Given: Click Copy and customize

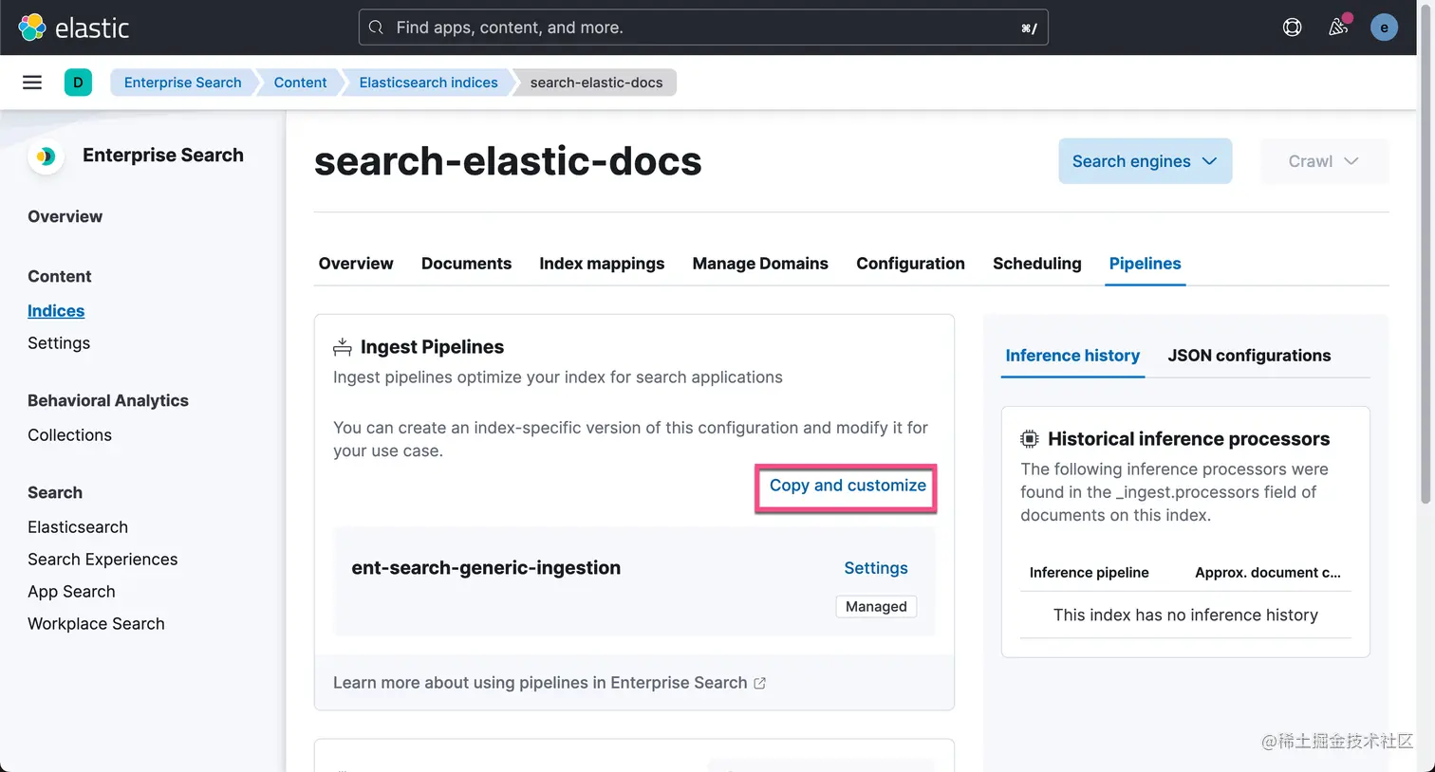Looking at the screenshot, I should [x=848, y=486].
